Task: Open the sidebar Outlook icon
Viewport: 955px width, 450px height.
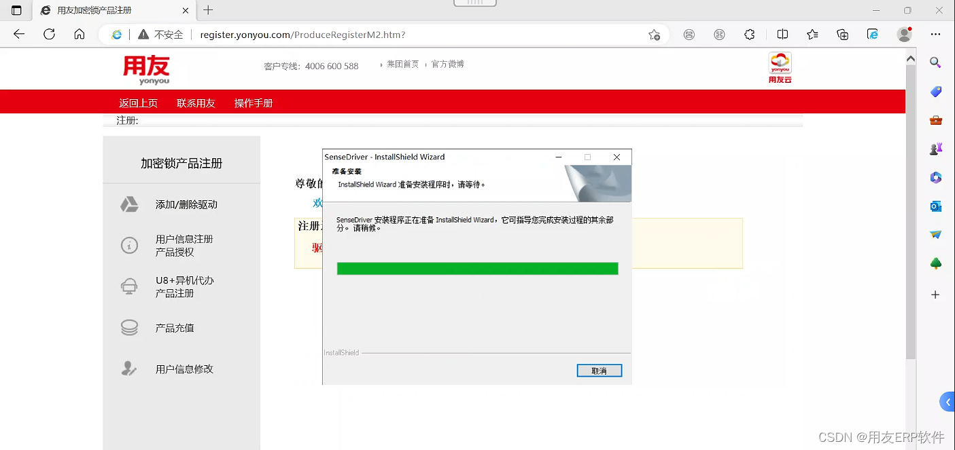Action: click(936, 206)
